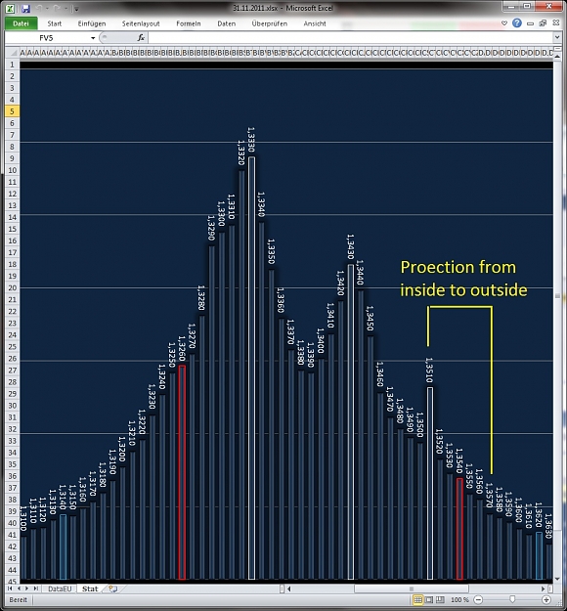
Task: Click the zoom in plus button
Action: tap(546, 600)
